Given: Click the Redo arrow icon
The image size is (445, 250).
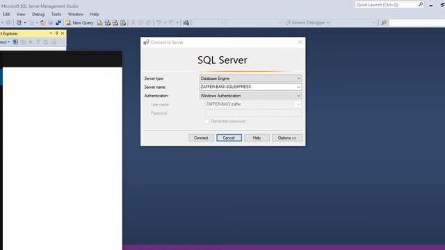Looking at the screenshot, I should [171, 23].
